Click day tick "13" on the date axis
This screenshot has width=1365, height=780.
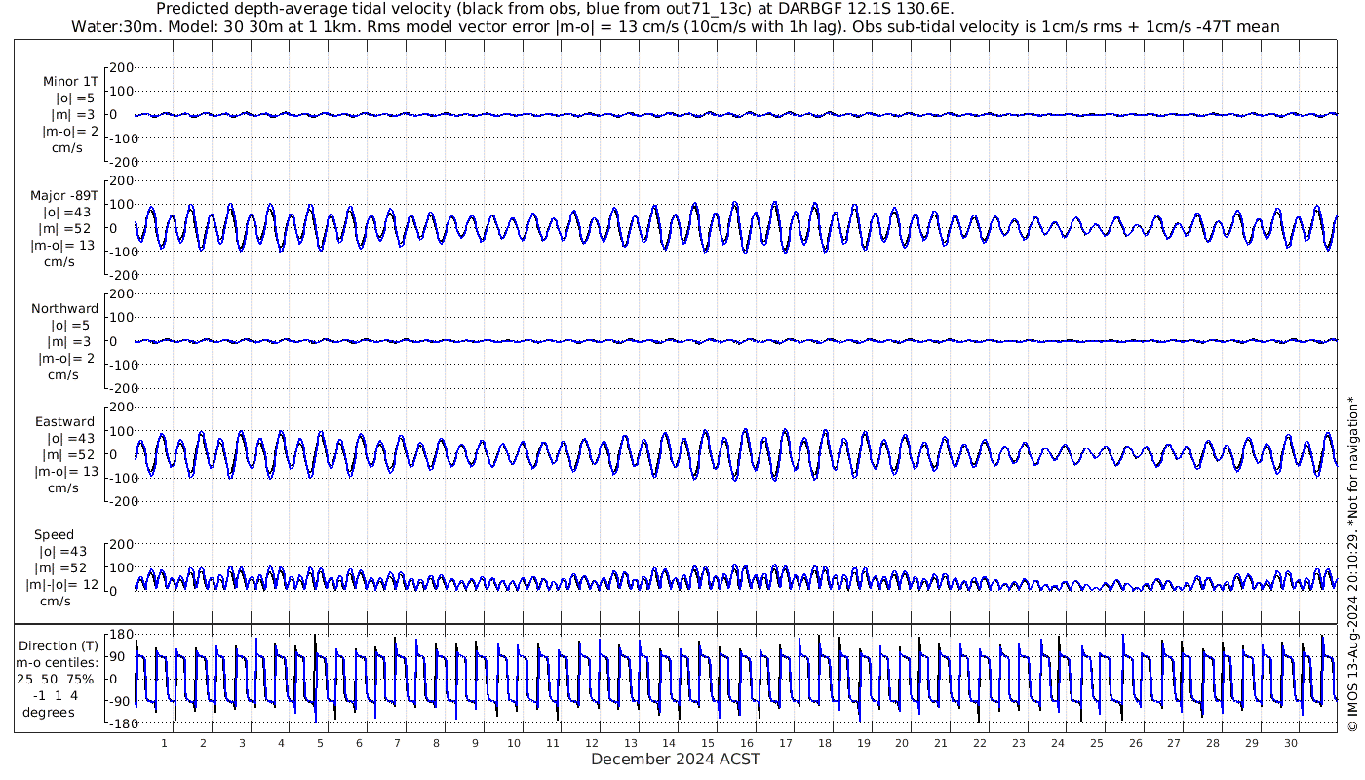tap(631, 743)
